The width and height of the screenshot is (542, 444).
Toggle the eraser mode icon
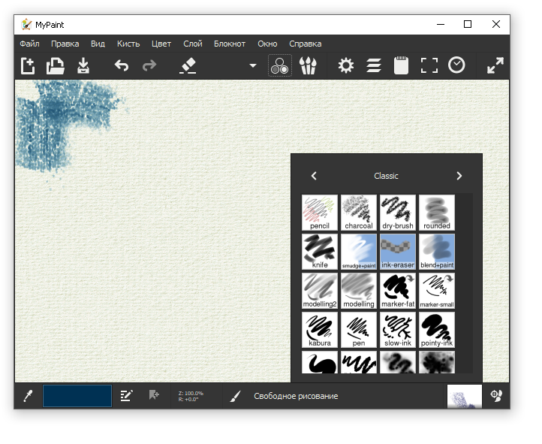188,65
